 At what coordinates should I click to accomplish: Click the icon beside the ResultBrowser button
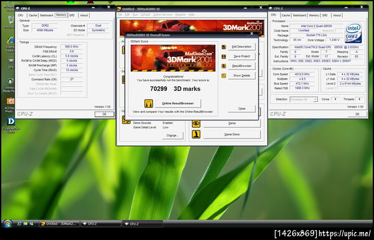pos(224,66)
